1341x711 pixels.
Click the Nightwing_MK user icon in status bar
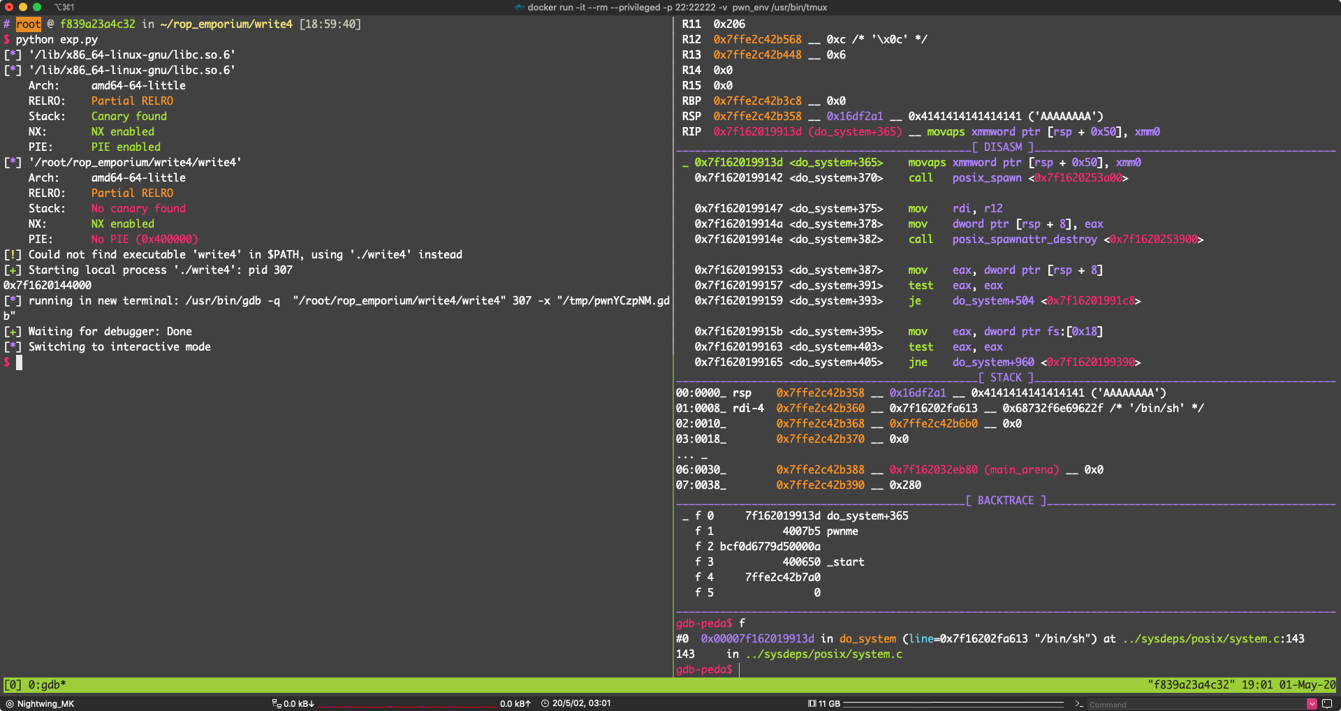pos(10,704)
